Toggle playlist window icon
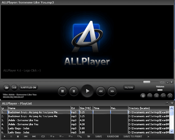This screenshot has width=175, height=140. [156, 96]
